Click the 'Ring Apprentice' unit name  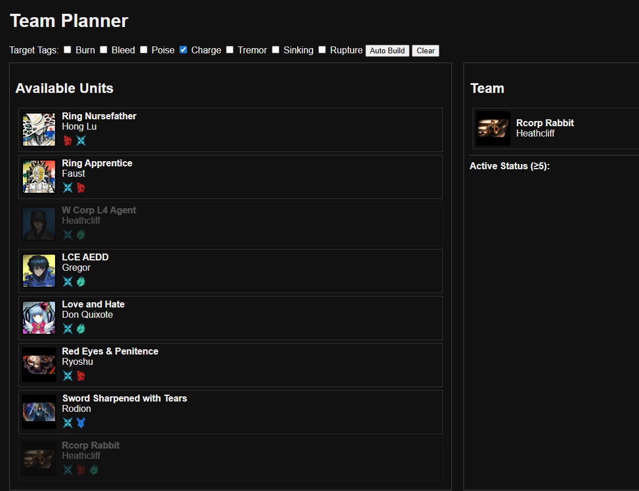(x=97, y=163)
